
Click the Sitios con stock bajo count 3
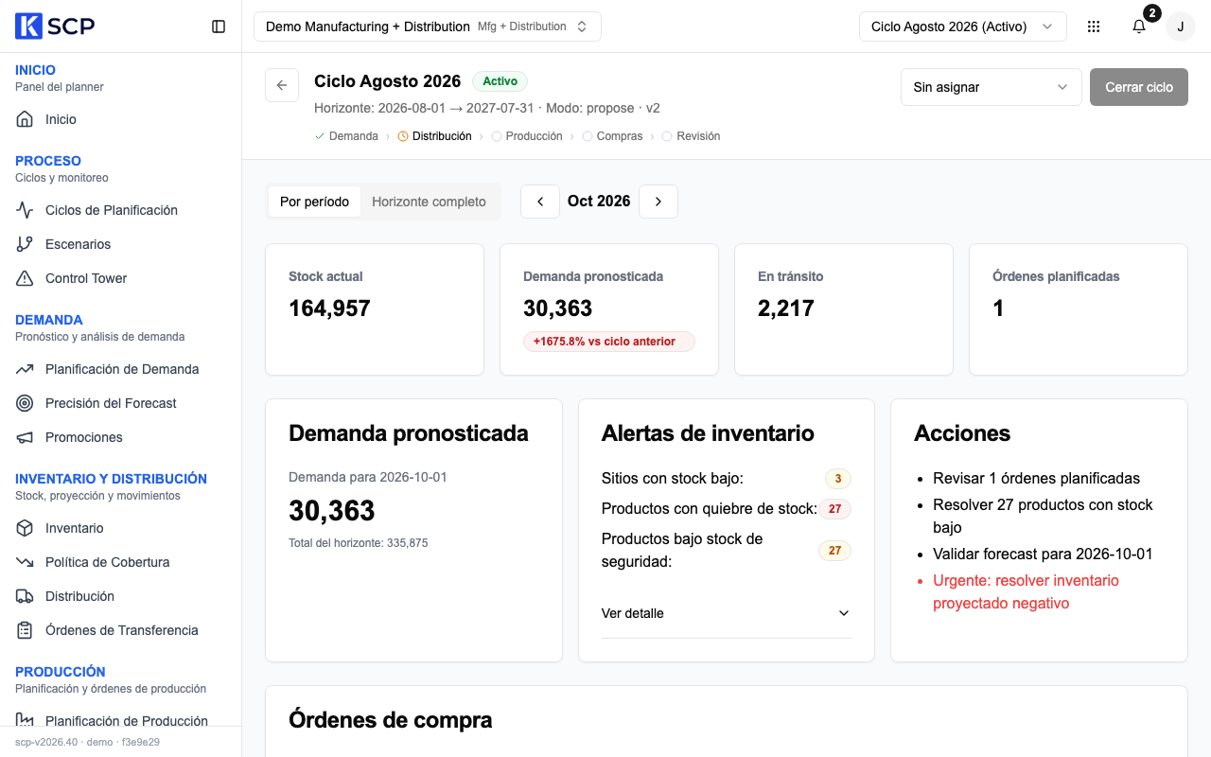point(838,479)
